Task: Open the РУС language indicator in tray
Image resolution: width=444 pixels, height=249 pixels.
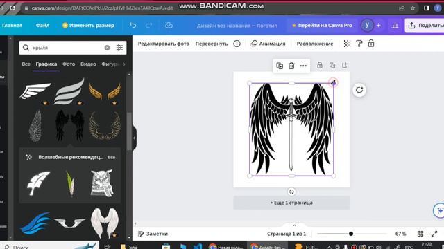Action: [x=409, y=247]
